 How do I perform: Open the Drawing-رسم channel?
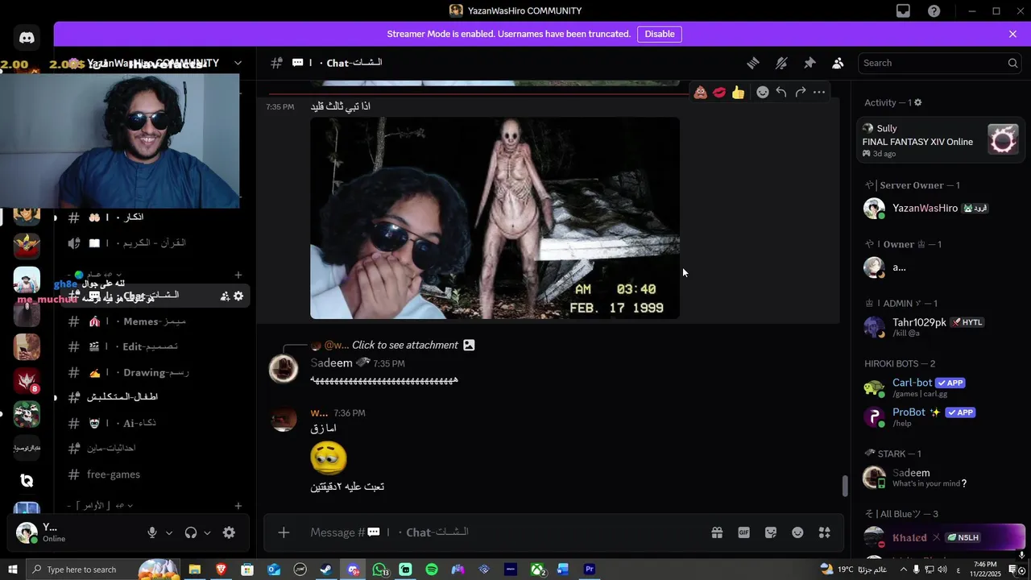(153, 372)
